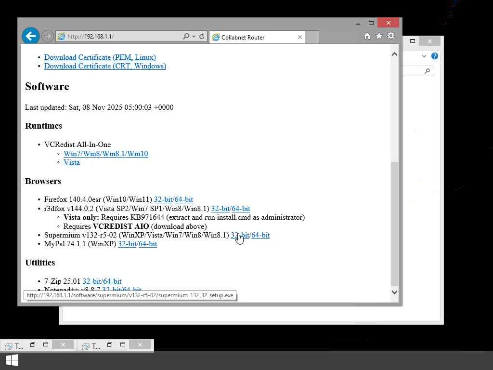Viewport: 493px width, 370px height.
Task: Click the IE page icon in address bar
Action: click(61, 37)
